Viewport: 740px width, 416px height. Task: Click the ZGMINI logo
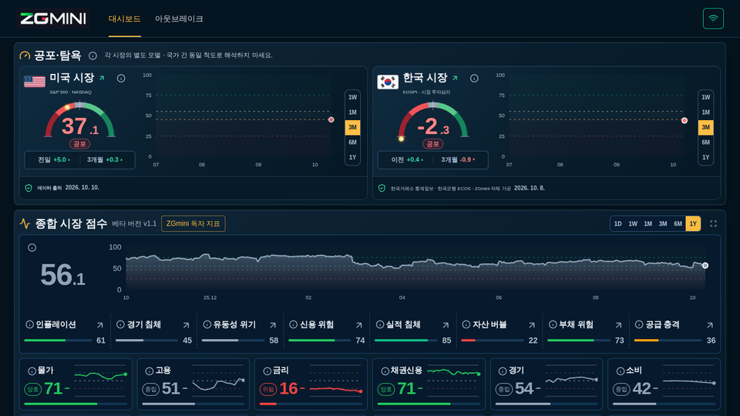[53, 18]
